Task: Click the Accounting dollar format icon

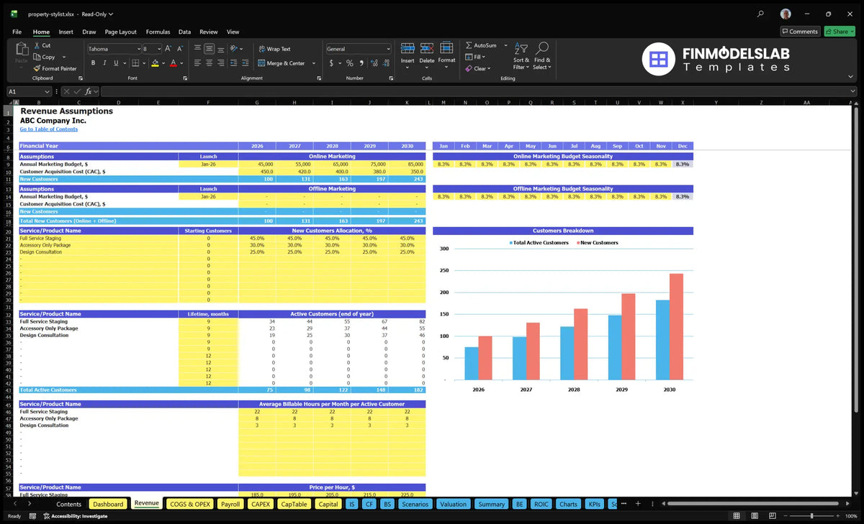Action: [331, 63]
